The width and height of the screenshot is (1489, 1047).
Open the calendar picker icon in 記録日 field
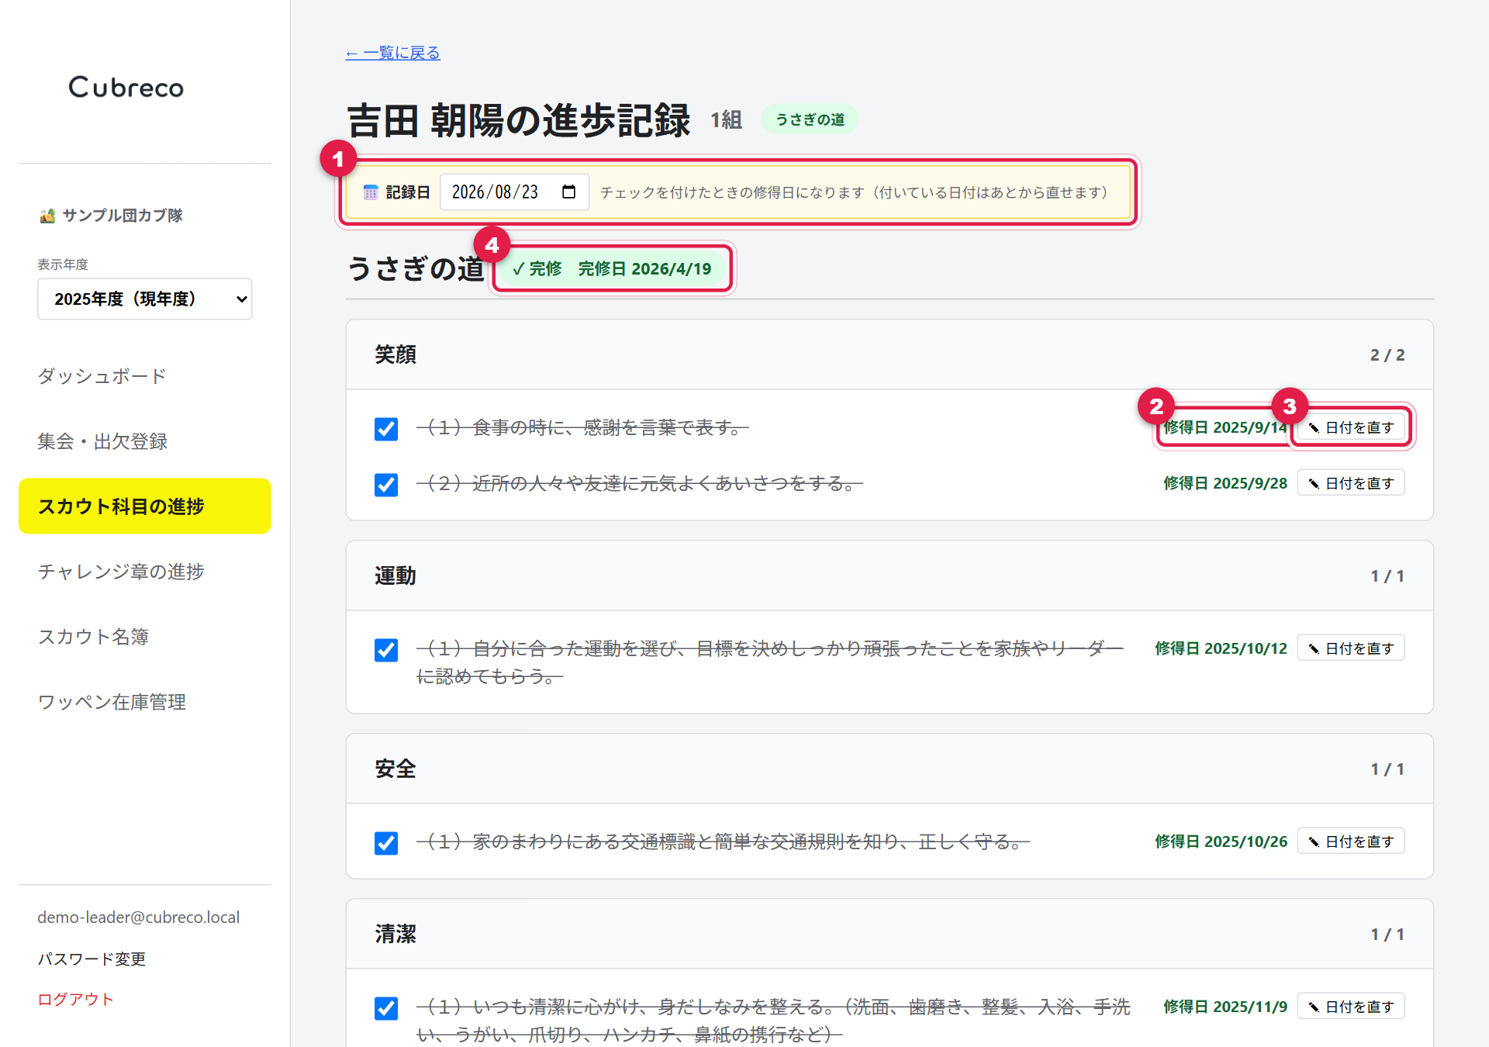point(568,192)
